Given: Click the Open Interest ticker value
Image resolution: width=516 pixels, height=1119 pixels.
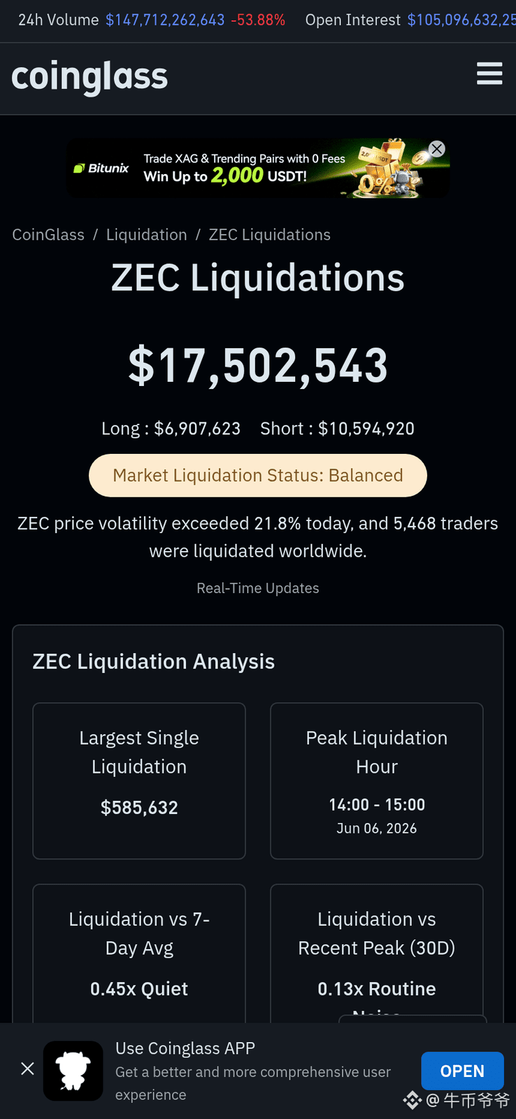Looking at the screenshot, I should coord(461,20).
